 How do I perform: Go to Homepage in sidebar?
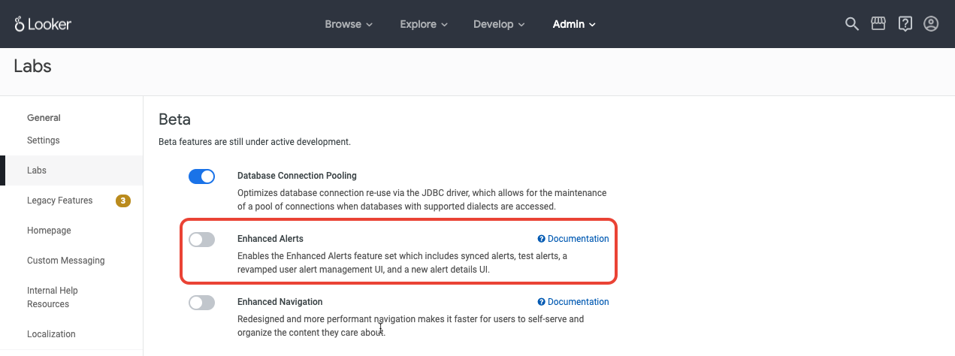(x=49, y=231)
